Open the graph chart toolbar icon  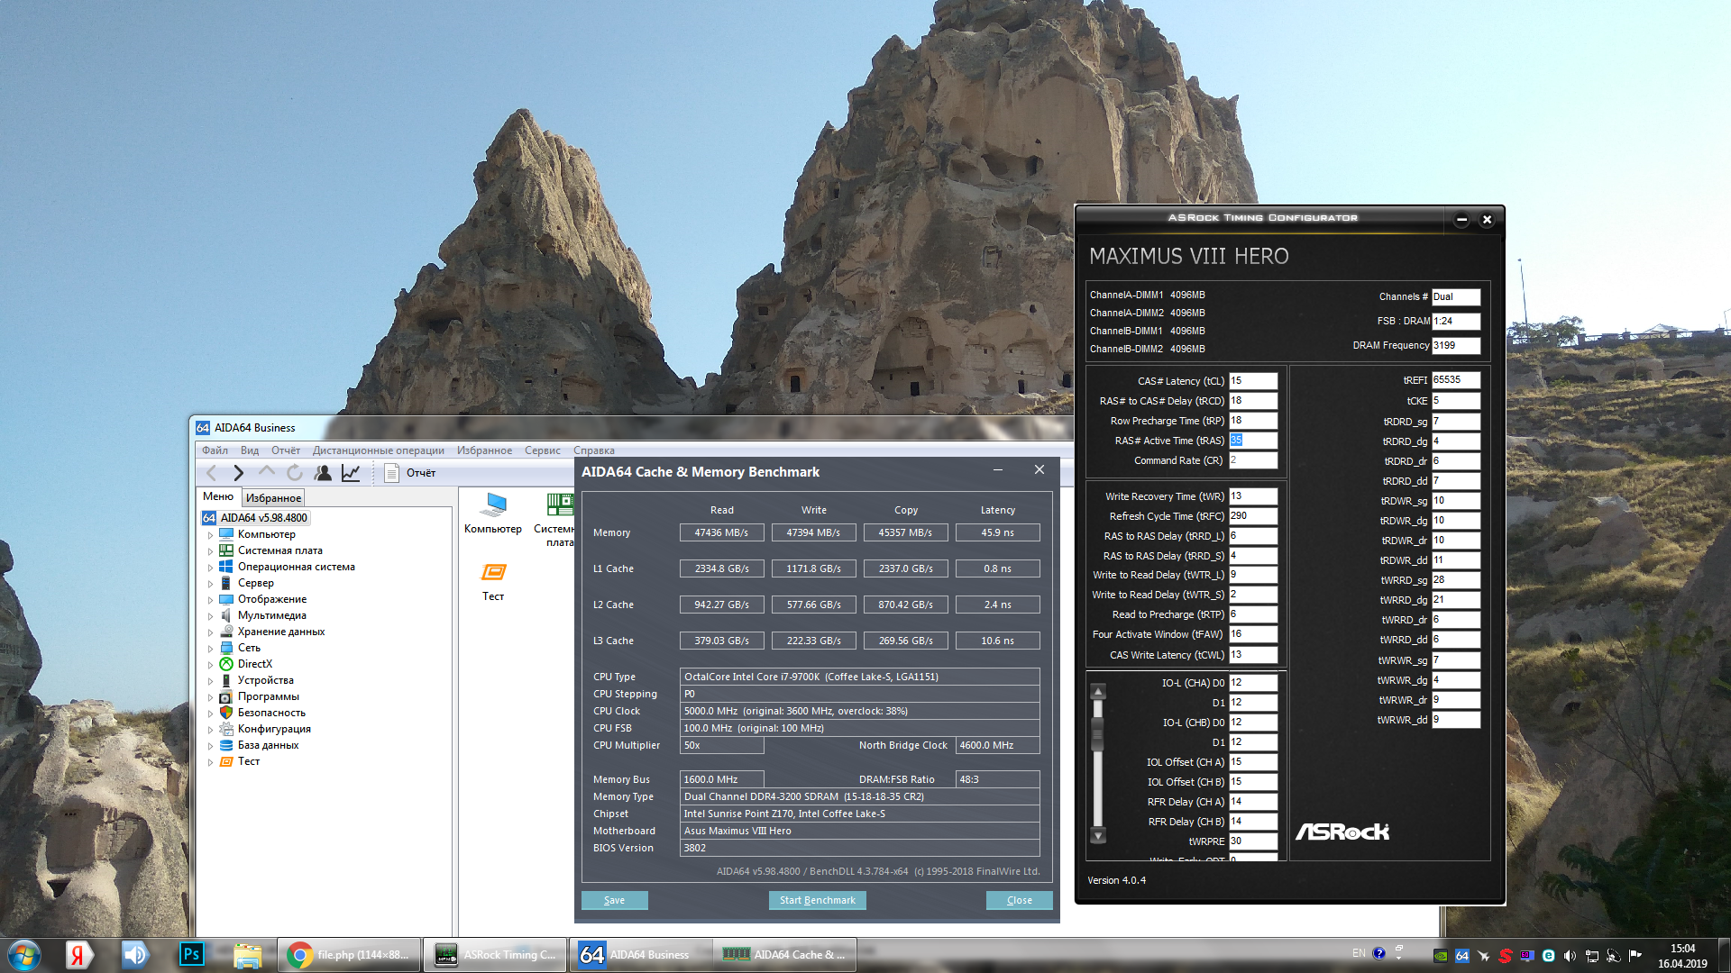click(x=351, y=473)
